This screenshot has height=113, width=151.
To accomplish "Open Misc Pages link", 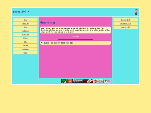I will click(x=25, y=49).
